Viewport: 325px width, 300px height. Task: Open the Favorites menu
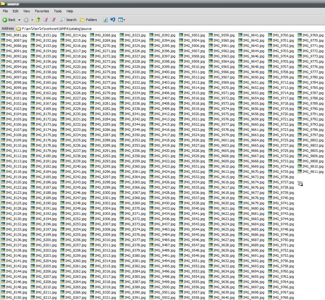[x=42, y=11]
